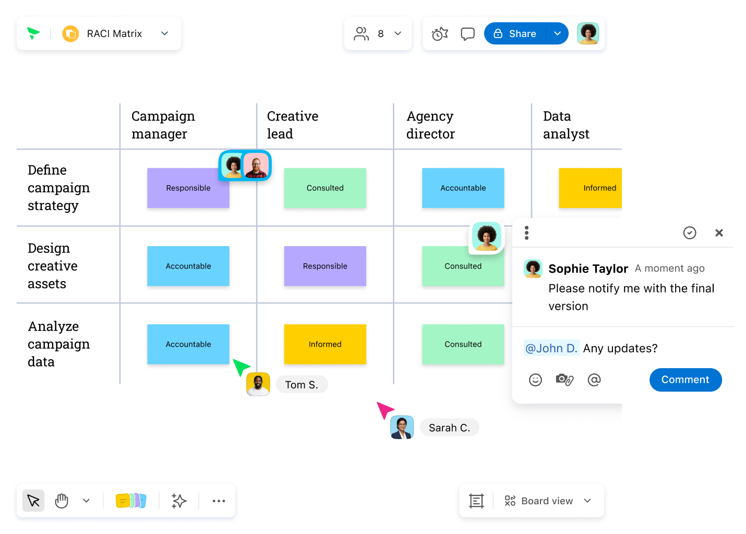Viewport: 746px width, 534px height.
Task: Select the Informed sticky under Creative lead
Action: [325, 344]
